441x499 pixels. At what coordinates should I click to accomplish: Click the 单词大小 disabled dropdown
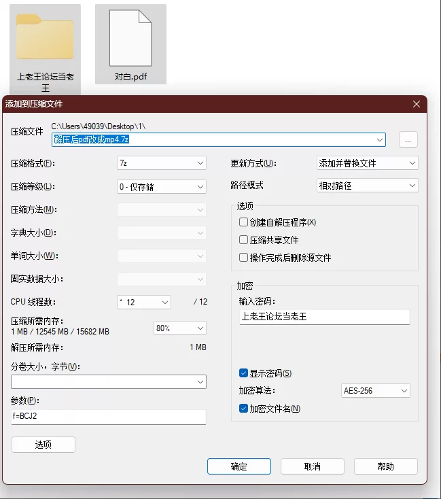click(162, 256)
